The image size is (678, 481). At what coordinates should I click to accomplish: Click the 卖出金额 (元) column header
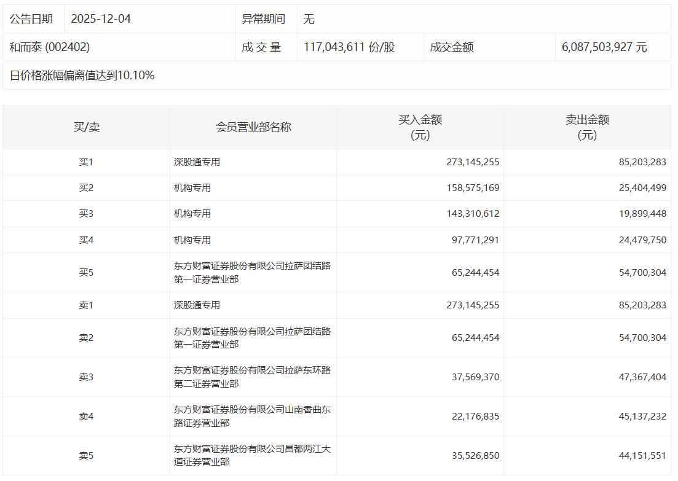pos(587,127)
